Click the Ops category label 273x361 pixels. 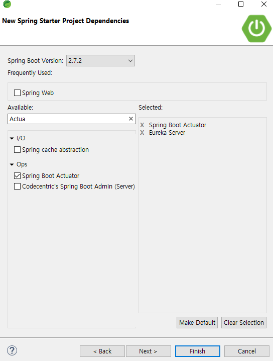[x=22, y=164]
